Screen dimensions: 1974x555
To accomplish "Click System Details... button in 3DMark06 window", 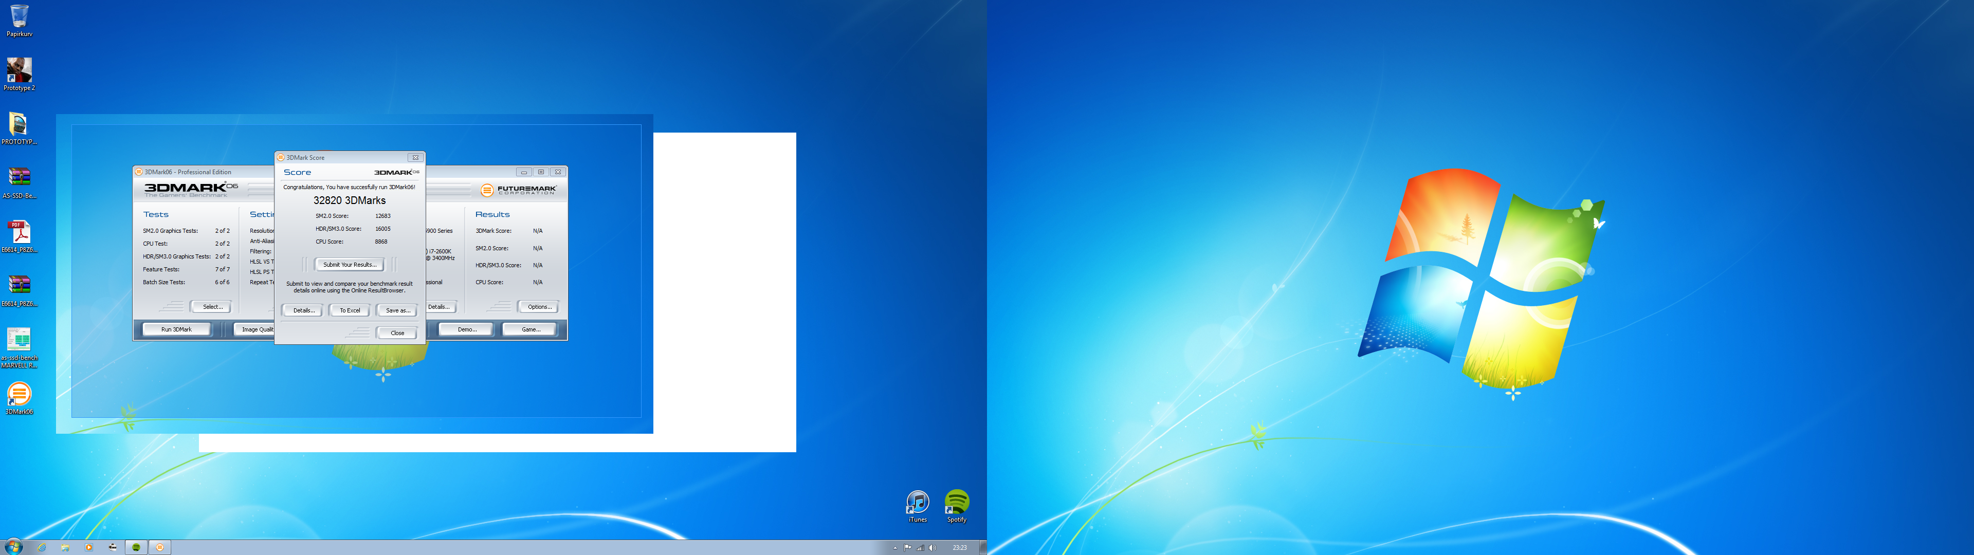I will point(441,307).
